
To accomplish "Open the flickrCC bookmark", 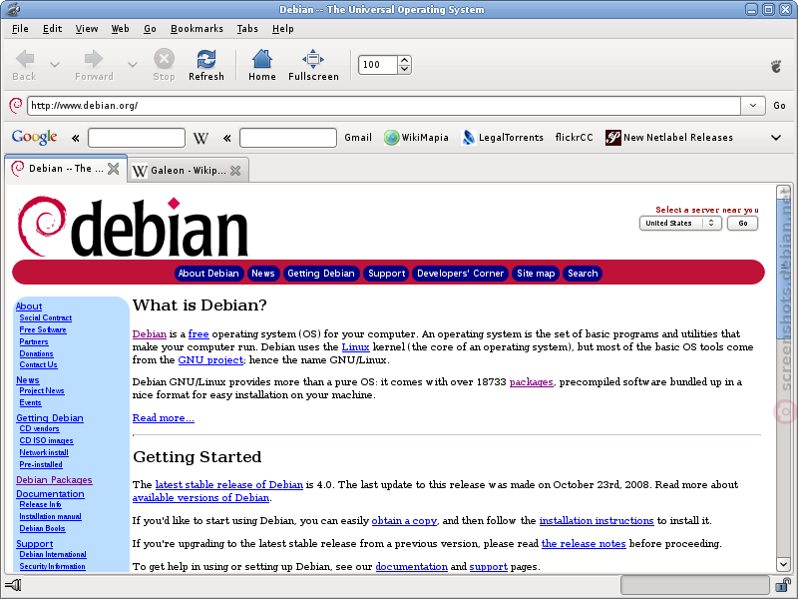I will click(575, 138).
